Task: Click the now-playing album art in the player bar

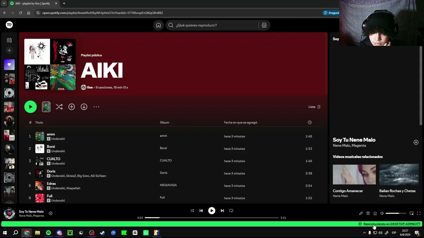Action: point(9,213)
